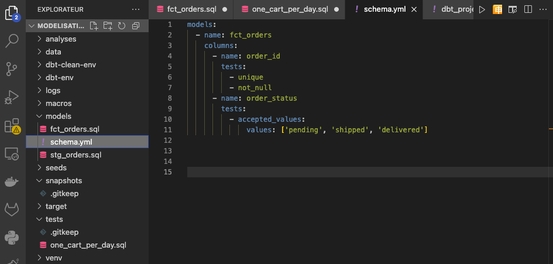Click the unique test on line 6
Viewport: 553px width, 264px height.
tap(250, 77)
